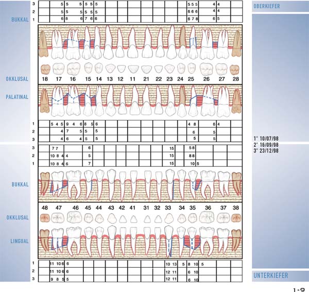Click tooth number 24 in upper row
The height and width of the screenshot is (292, 309).
click(x=181, y=80)
